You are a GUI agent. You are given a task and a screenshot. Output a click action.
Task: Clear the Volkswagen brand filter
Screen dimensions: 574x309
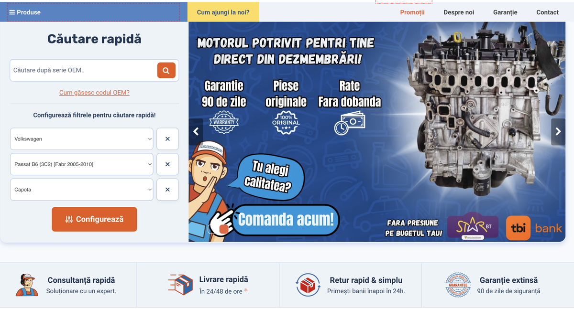167,139
